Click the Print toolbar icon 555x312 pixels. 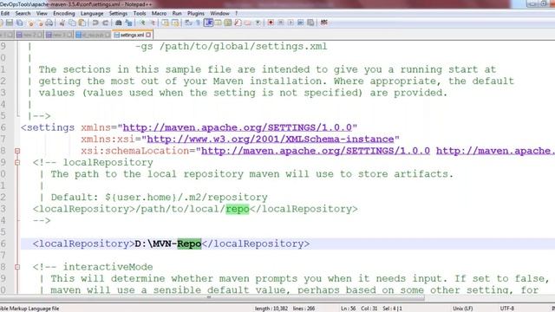click(x=49, y=23)
